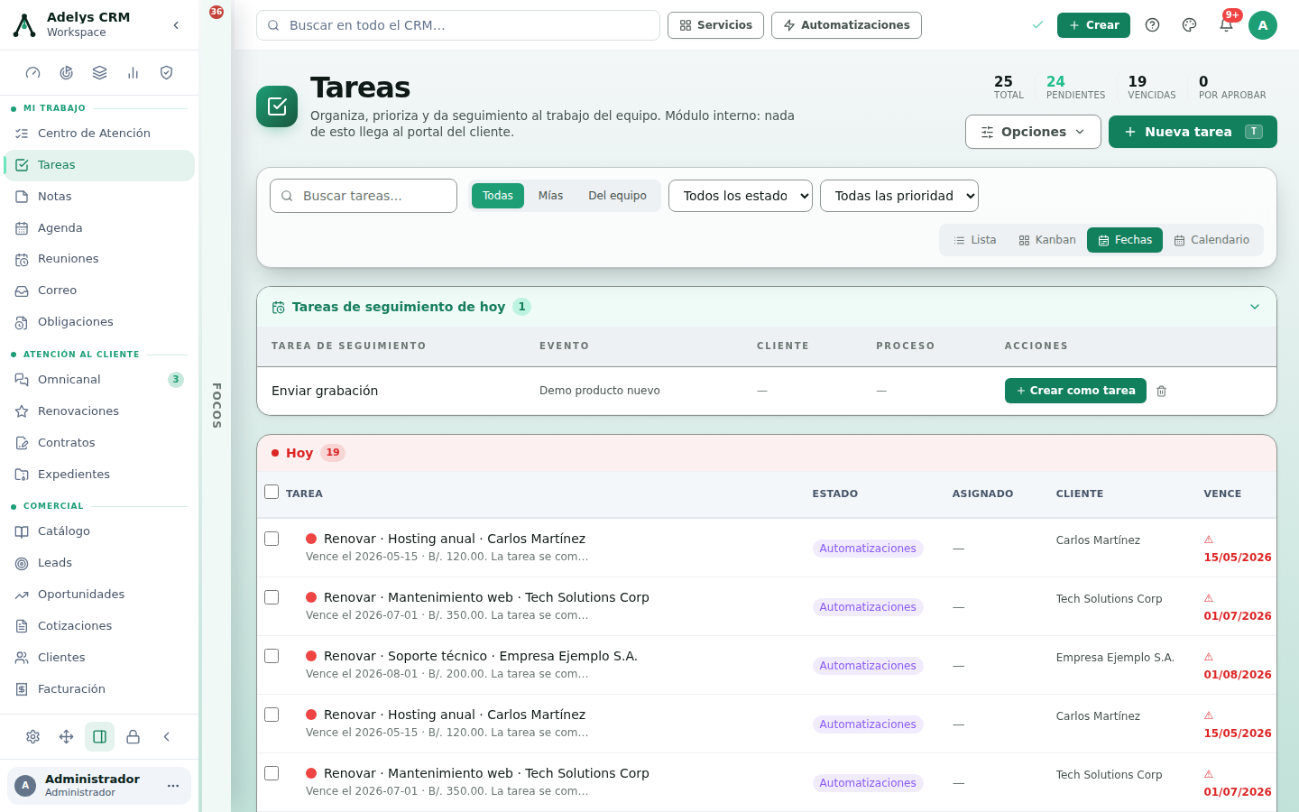Click Empresa Ejemplo S.A. in Cliente column
Viewport: 1299px width, 812px height.
(x=1115, y=658)
